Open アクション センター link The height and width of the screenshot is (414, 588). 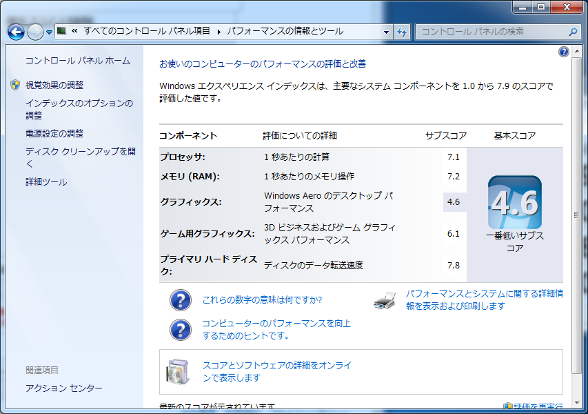[x=63, y=388]
